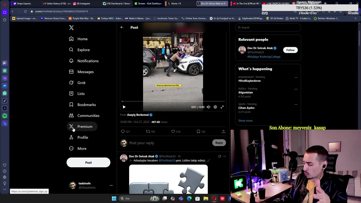The height and width of the screenshot is (203, 361).
Task: Focus the X Search box
Action: tap(268, 28)
